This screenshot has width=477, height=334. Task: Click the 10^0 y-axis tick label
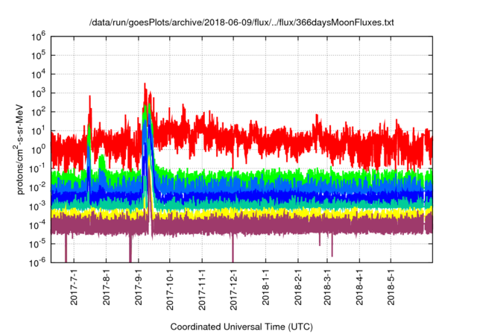[42, 148]
